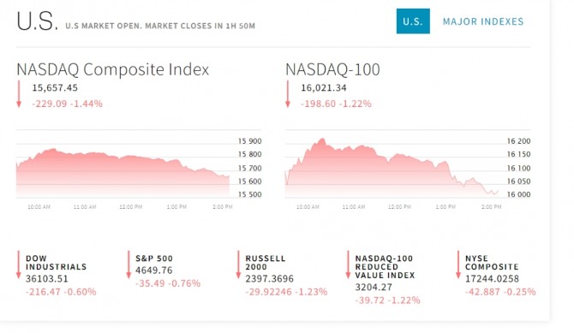Click the 1:00 PM marker on NASDAQ-100 chart
Viewport: 574px width, 333px height.
click(x=445, y=207)
